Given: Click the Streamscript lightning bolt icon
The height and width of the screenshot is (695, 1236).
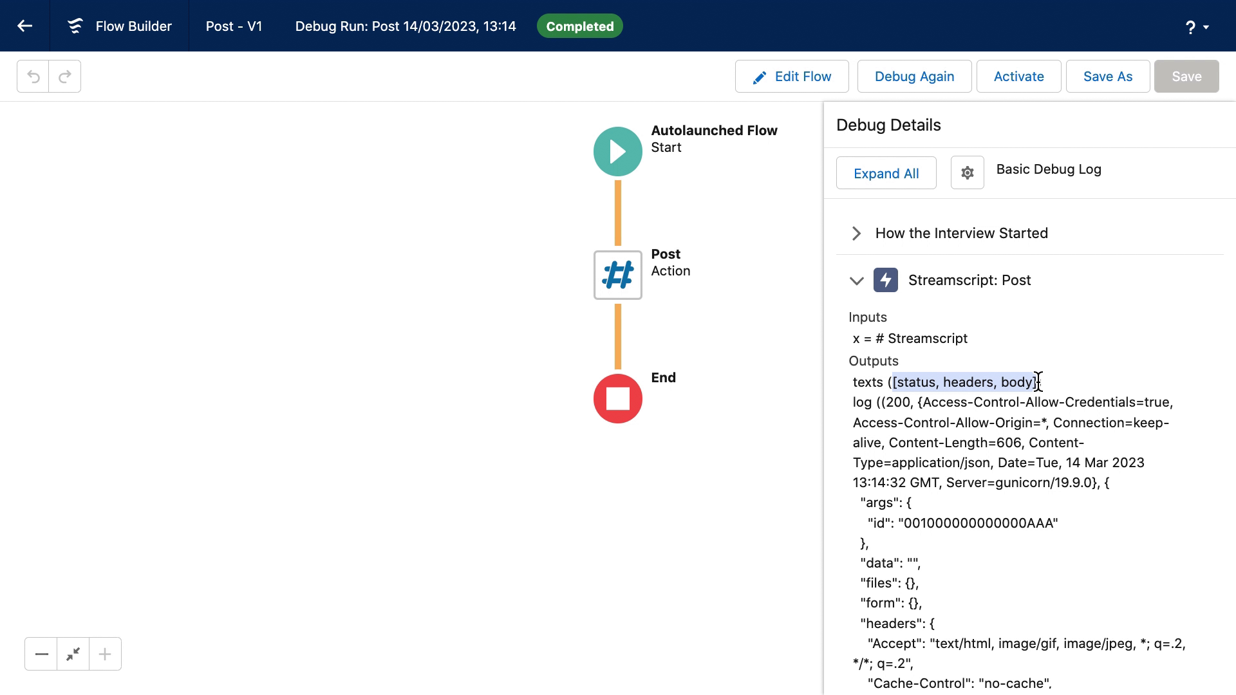Looking at the screenshot, I should click(885, 280).
